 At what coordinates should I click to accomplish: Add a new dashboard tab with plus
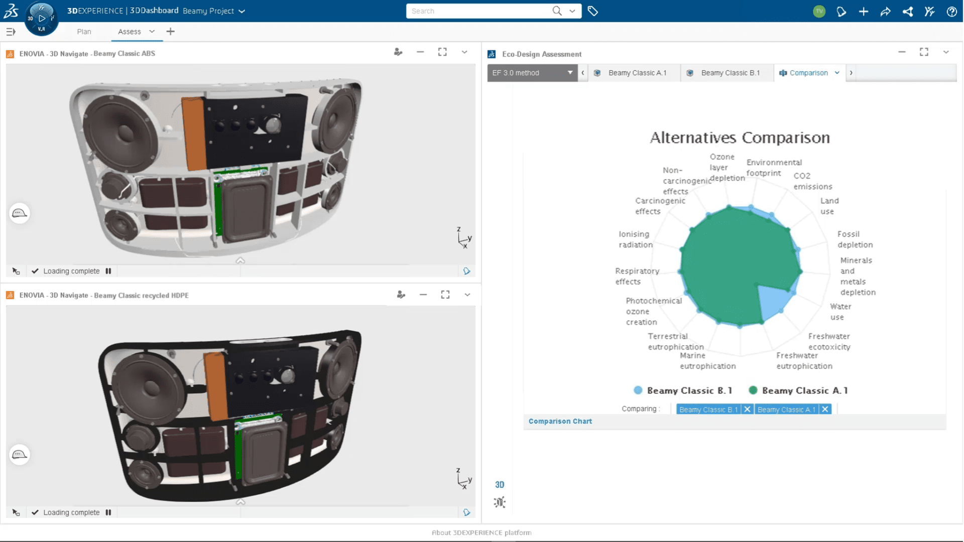click(171, 32)
